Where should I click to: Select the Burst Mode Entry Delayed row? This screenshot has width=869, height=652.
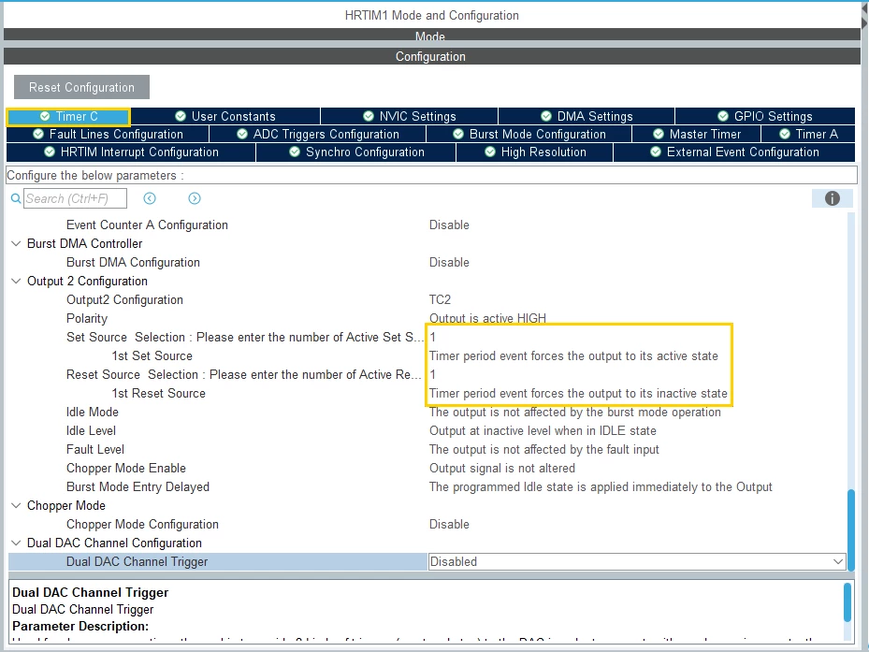click(427, 486)
